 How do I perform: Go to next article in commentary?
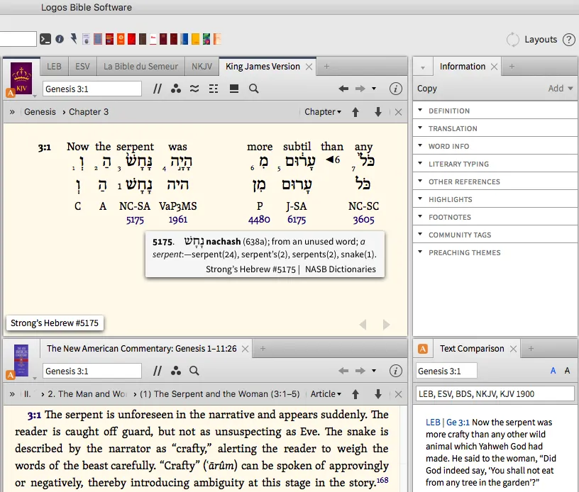(377, 394)
